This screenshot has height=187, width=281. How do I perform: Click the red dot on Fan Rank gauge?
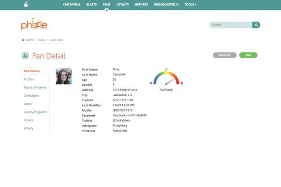tap(182, 83)
